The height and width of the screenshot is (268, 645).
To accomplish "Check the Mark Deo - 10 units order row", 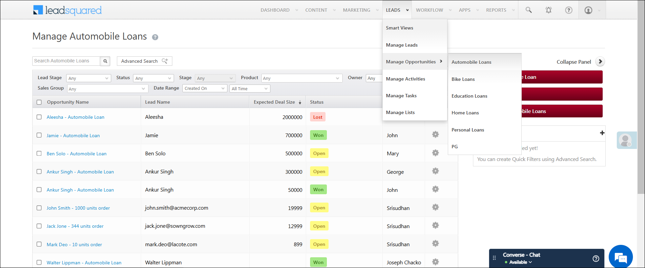I will coord(39,244).
